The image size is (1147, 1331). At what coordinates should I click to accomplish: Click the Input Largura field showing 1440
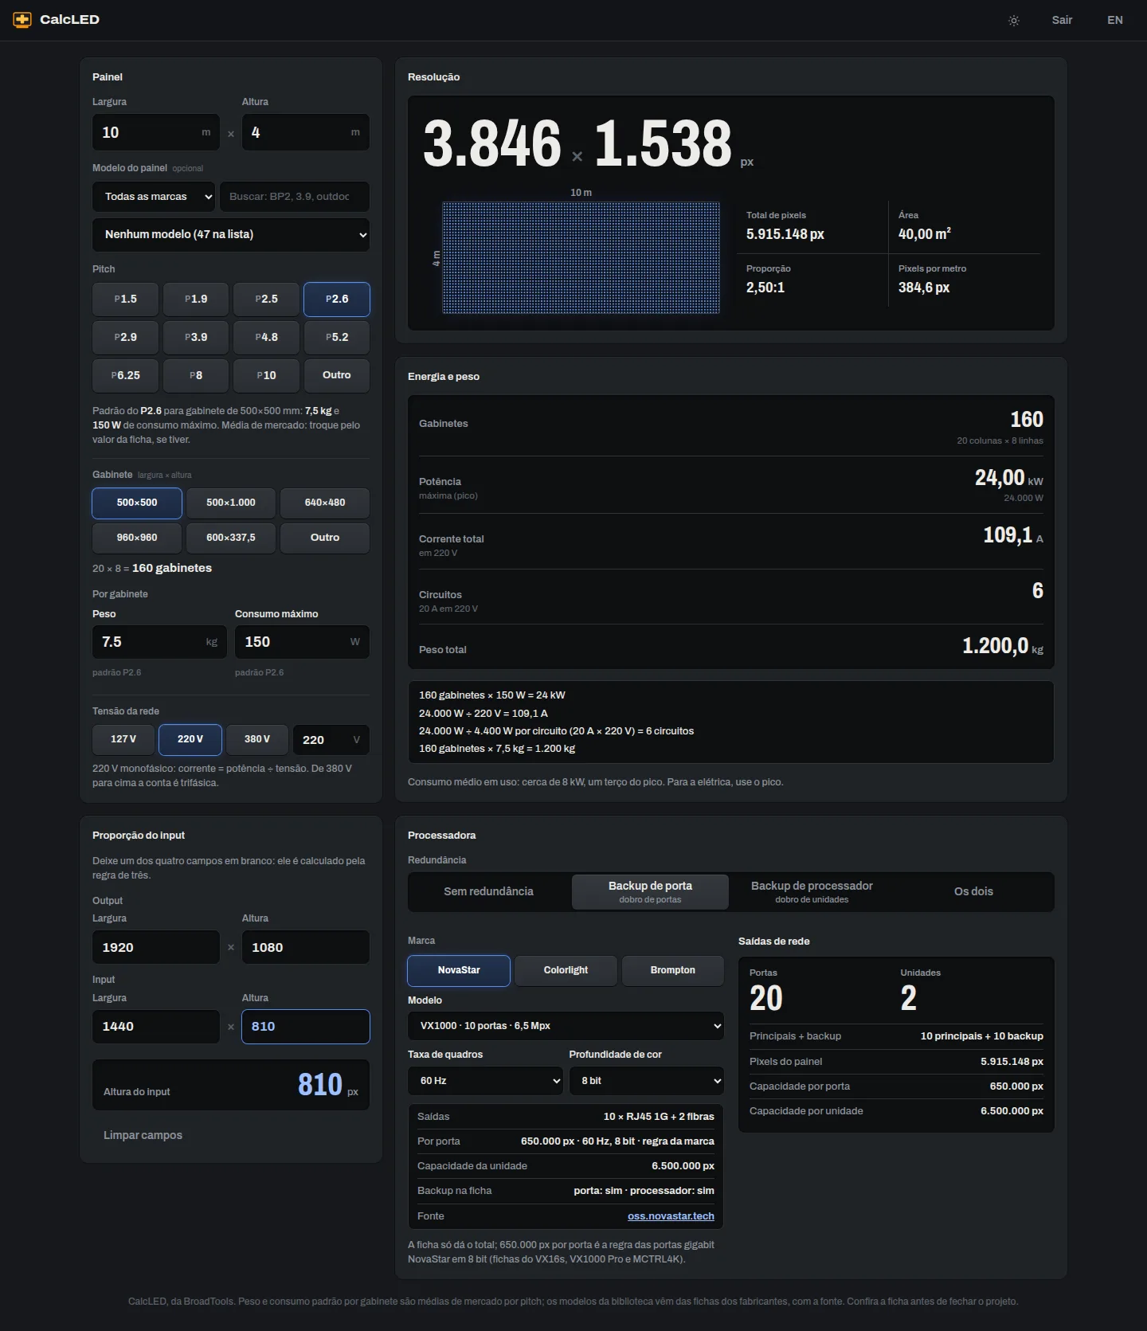click(156, 1027)
